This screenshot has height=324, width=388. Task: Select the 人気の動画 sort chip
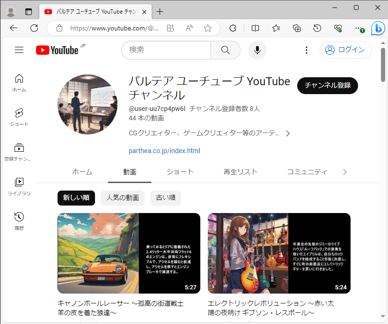[x=123, y=198]
